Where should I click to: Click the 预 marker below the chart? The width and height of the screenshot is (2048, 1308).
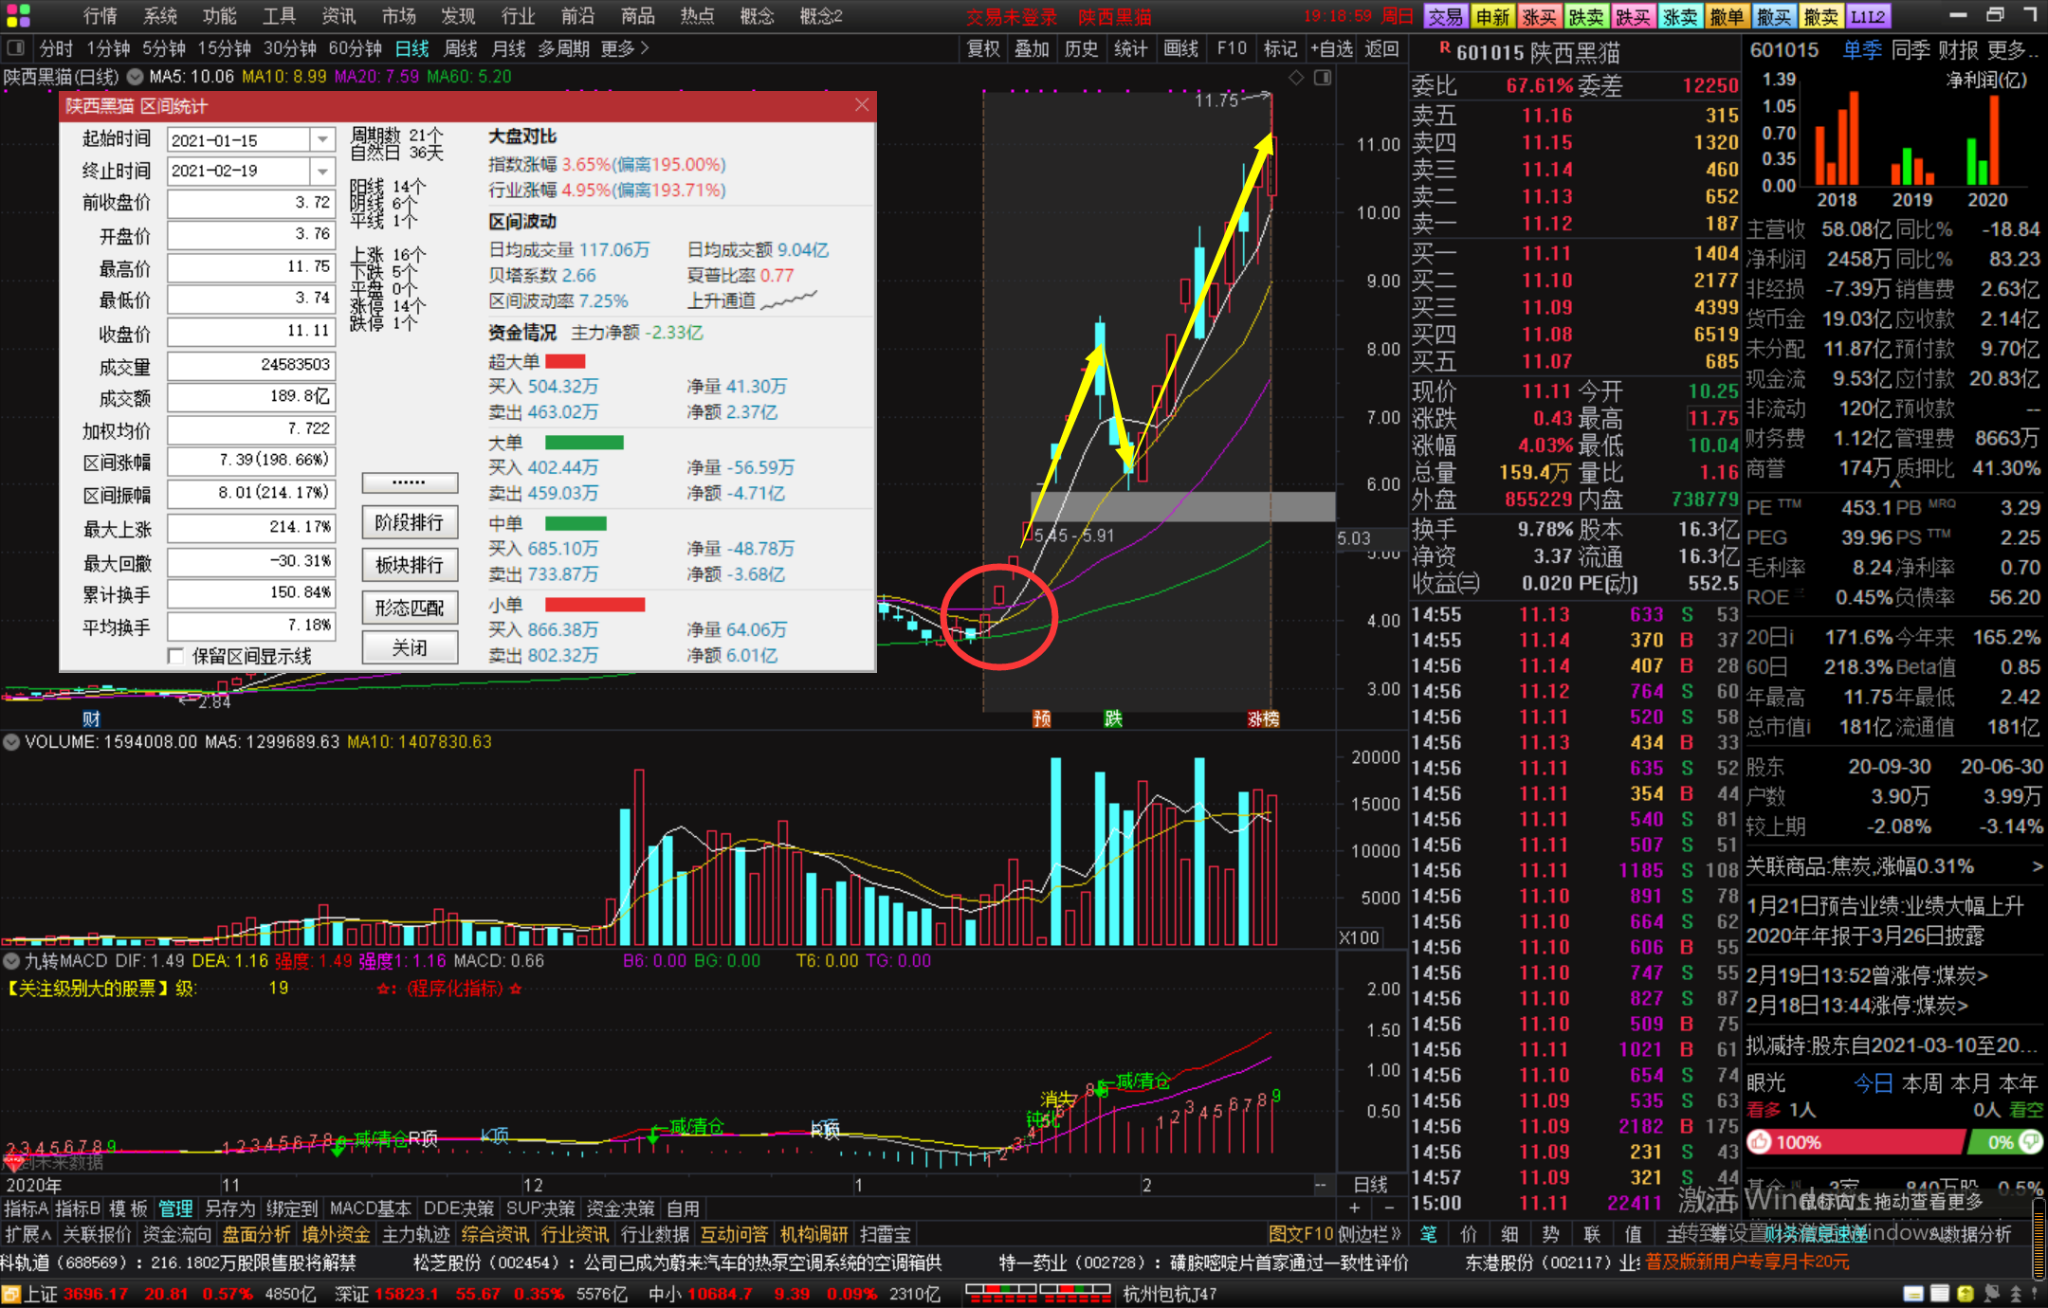1041,718
